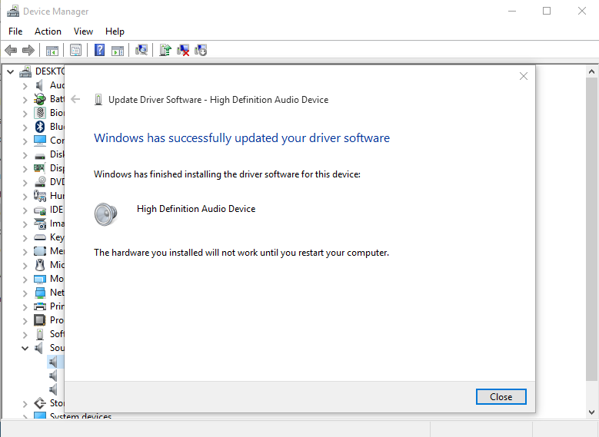Image resolution: width=599 pixels, height=437 pixels.
Task: Expand the Bluetooth category
Action: (25, 127)
